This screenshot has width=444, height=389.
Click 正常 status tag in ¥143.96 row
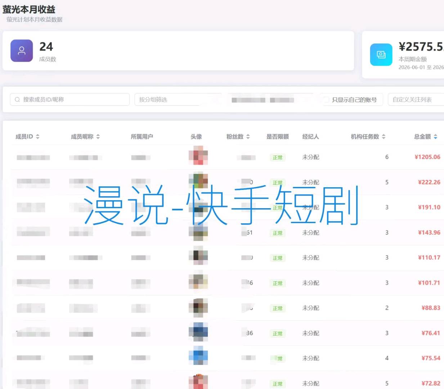[278, 233]
